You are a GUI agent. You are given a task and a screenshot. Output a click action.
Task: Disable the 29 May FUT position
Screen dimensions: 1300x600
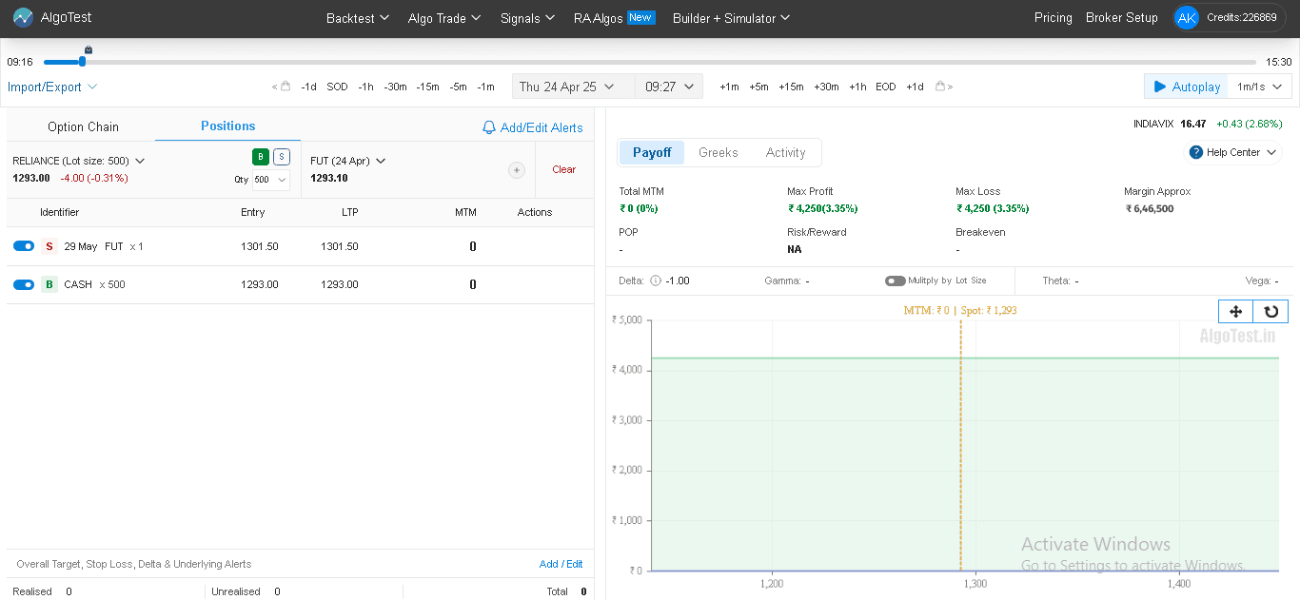pyautogui.click(x=24, y=246)
